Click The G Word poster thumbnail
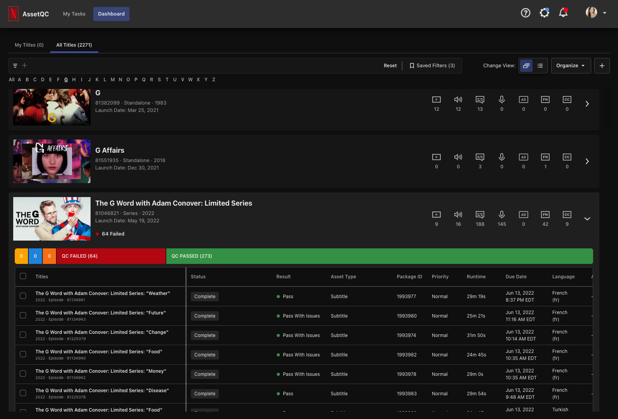The width and height of the screenshot is (618, 419). (52, 219)
